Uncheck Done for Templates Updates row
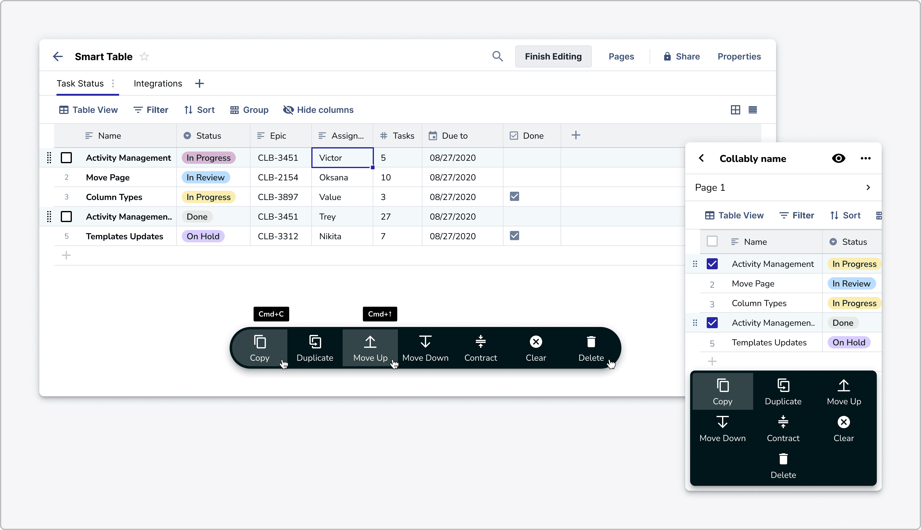The height and width of the screenshot is (530, 921). 515,236
